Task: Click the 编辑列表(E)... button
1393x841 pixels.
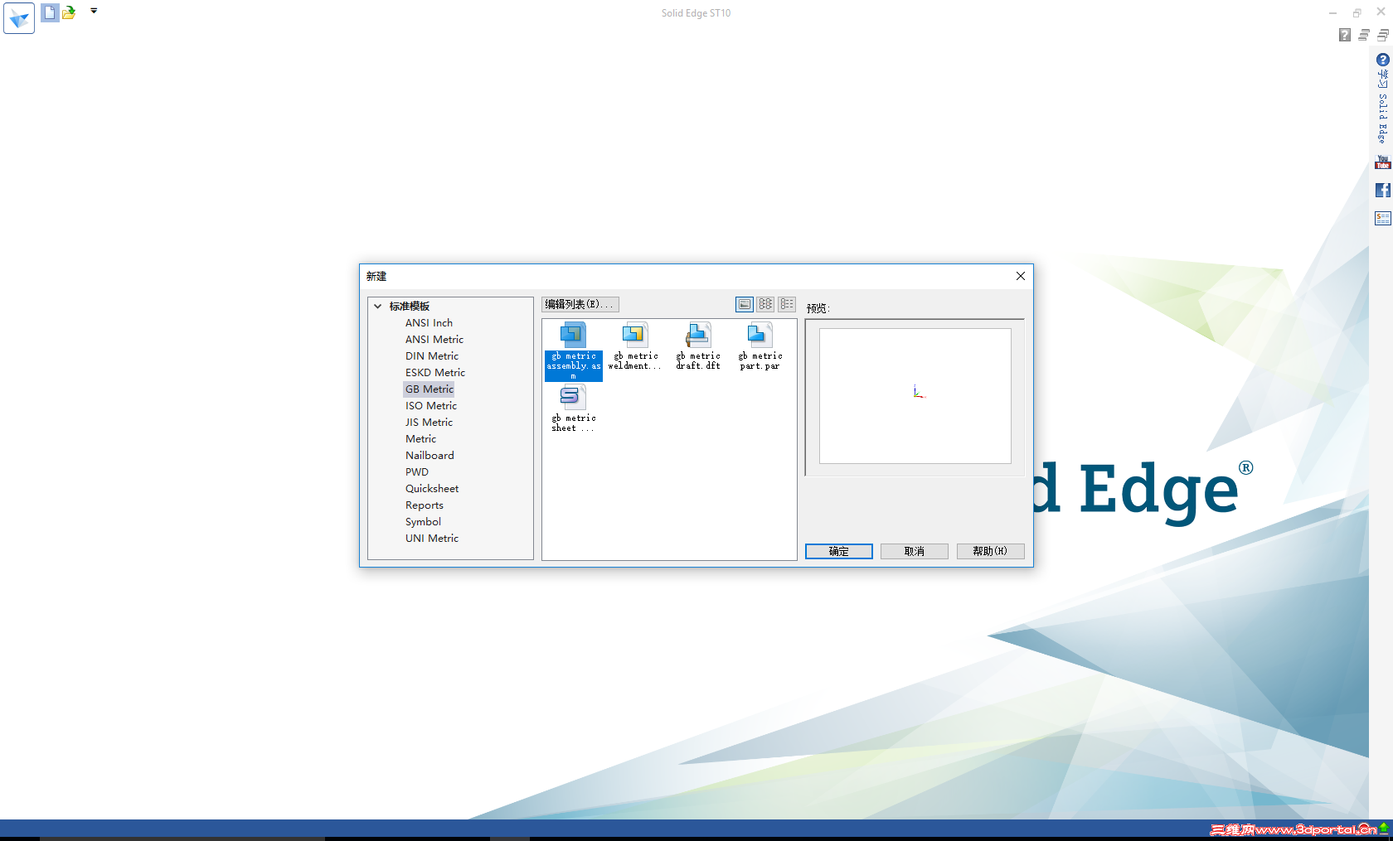Action: [580, 304]
